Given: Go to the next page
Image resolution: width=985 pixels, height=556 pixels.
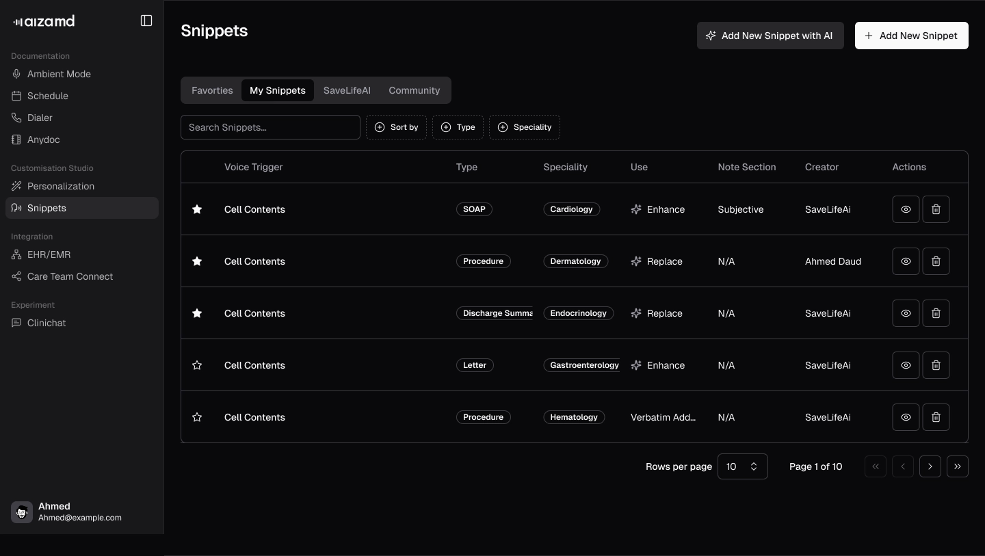Looking at the screenshot, I should 930,466.
